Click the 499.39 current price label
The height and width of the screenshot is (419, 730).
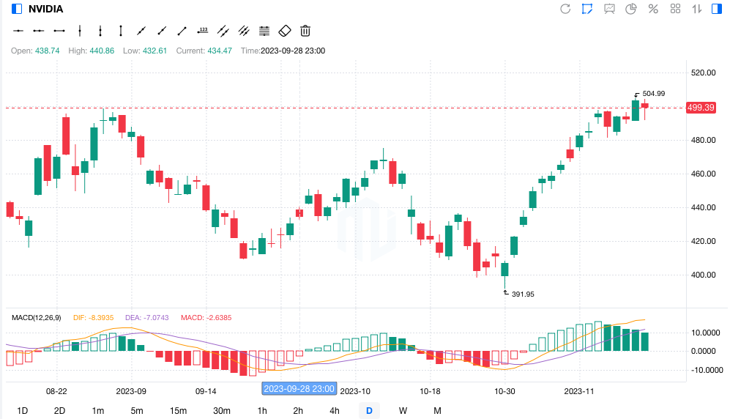pyautogui.click(x=701, y=108)
